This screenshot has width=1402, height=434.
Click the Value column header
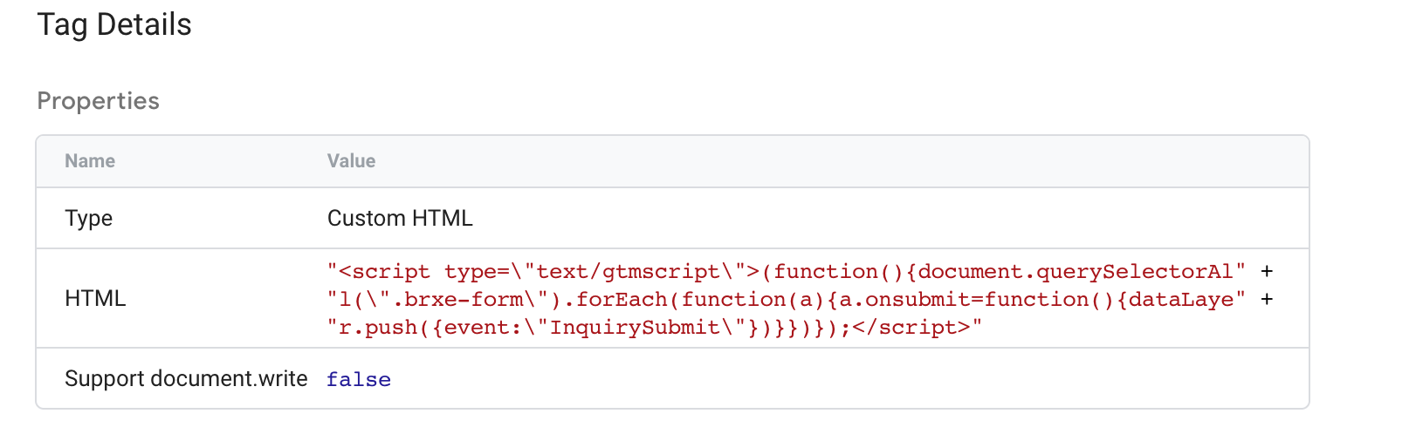tap(351, 161)
